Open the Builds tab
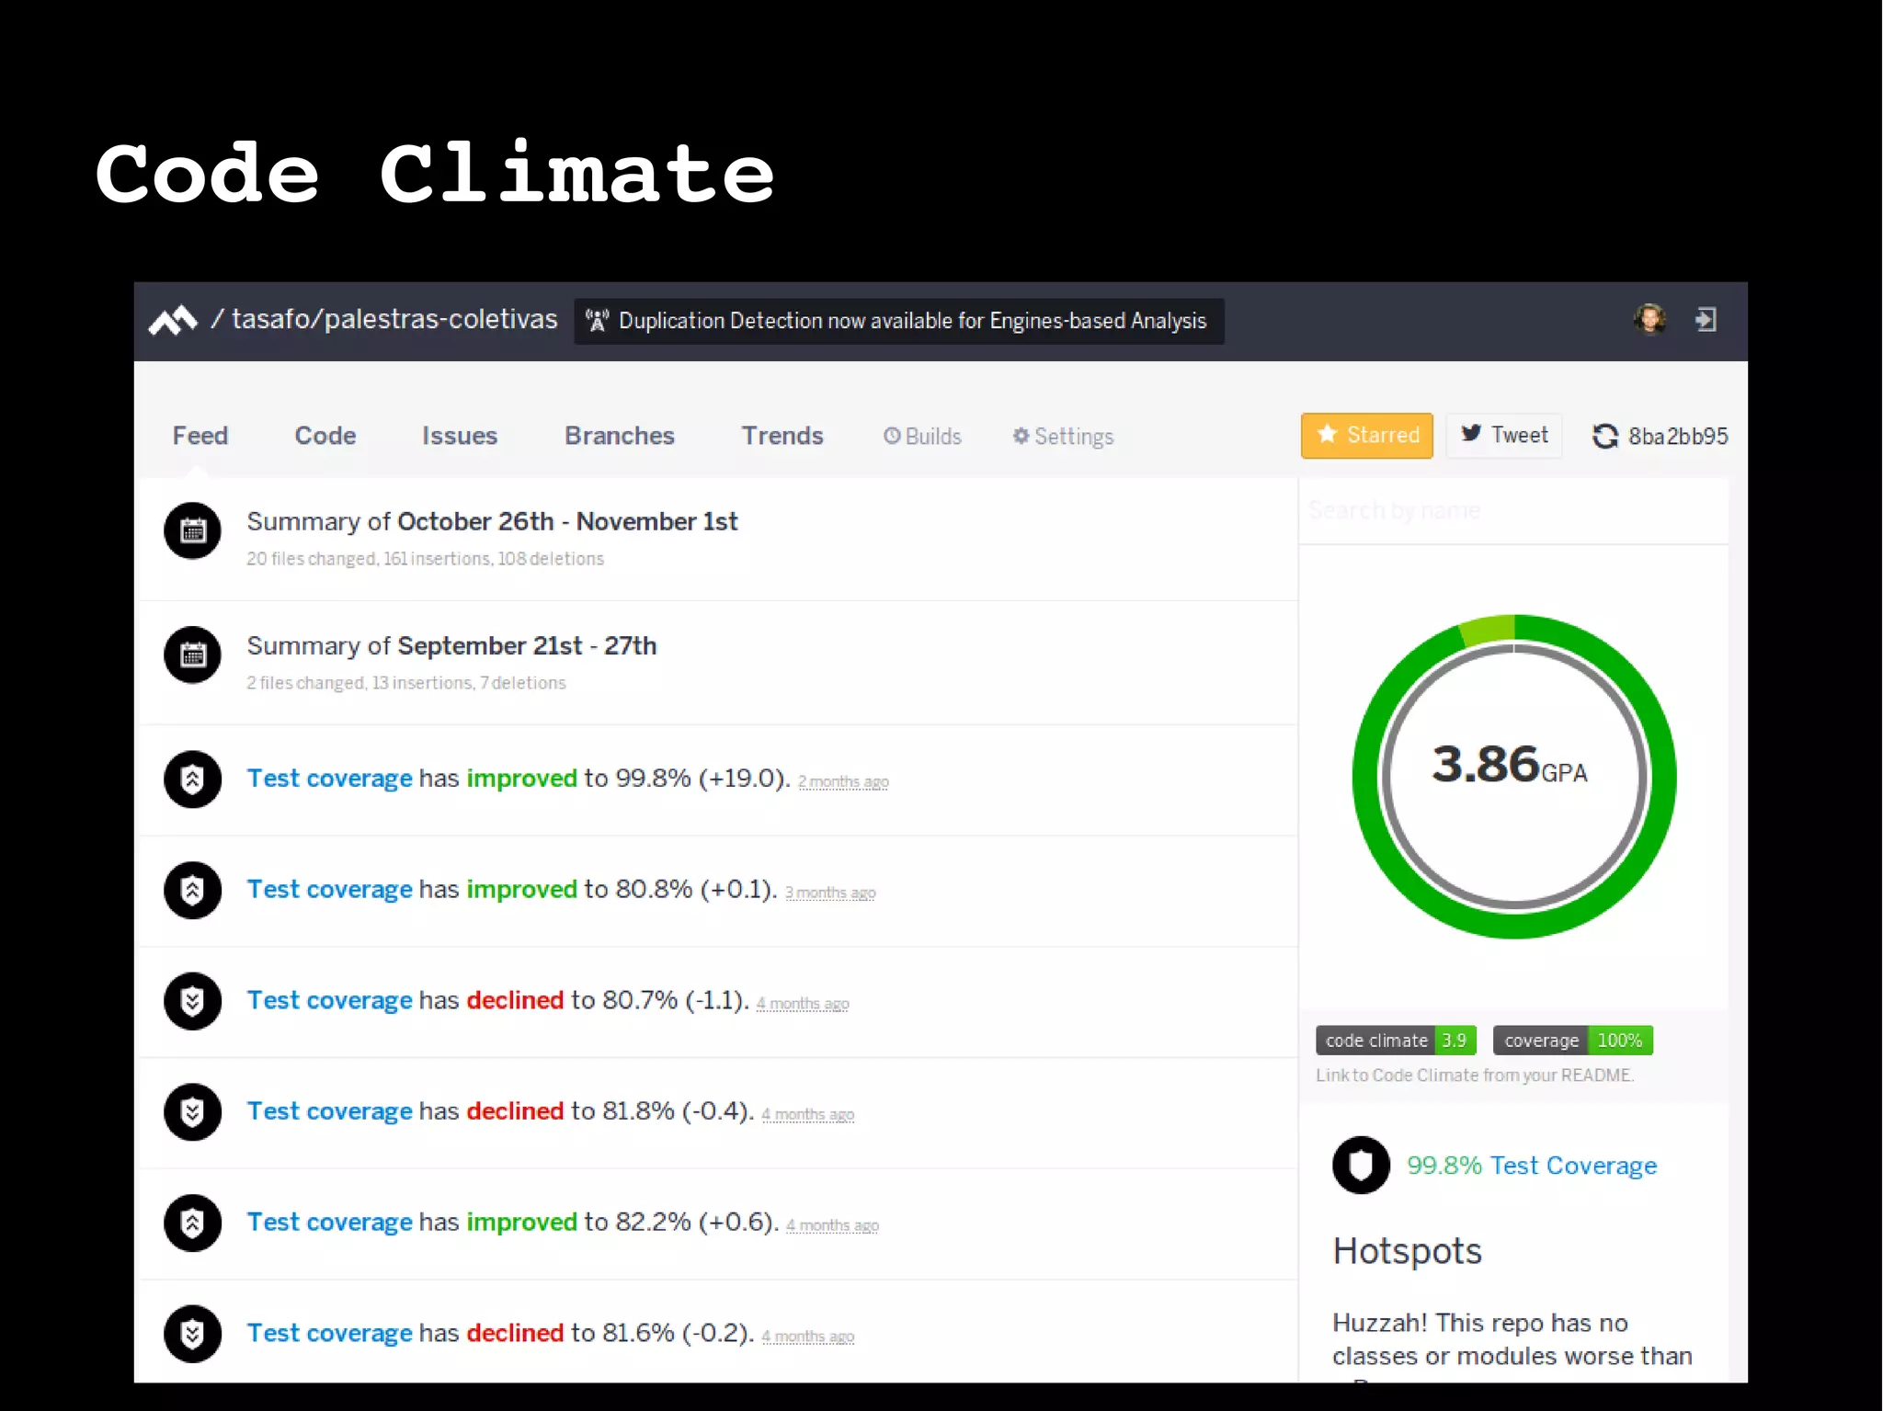 point(922,437)
